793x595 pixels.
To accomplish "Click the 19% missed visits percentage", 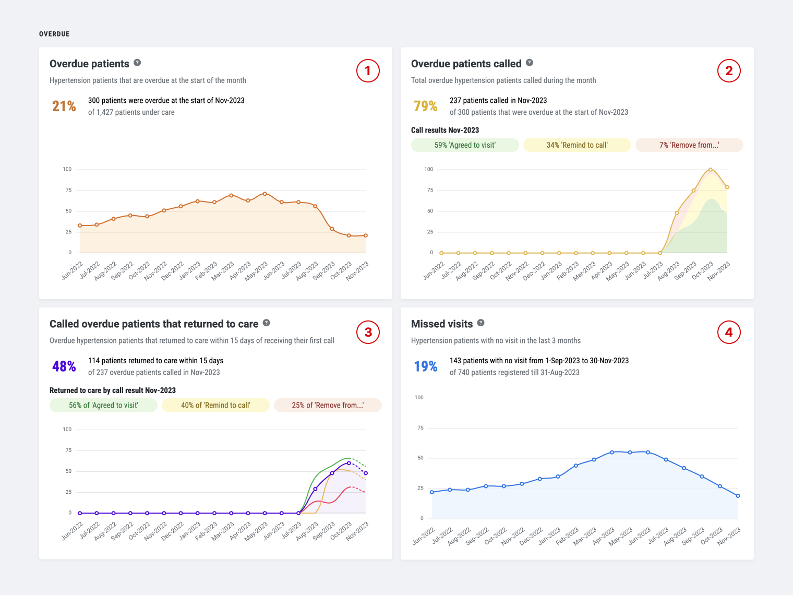I will (x=426, y=366).
